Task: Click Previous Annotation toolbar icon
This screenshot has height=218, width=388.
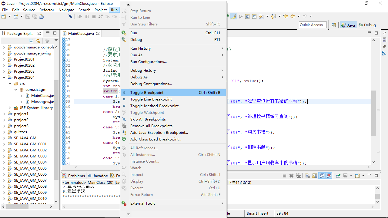Action: (273, 16)
